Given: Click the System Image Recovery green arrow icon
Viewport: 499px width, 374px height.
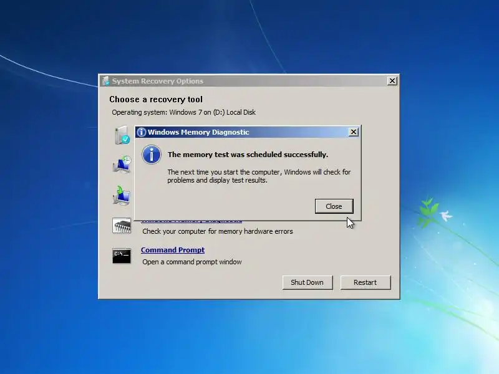Looking at the screenshot, I should (122, 195).
